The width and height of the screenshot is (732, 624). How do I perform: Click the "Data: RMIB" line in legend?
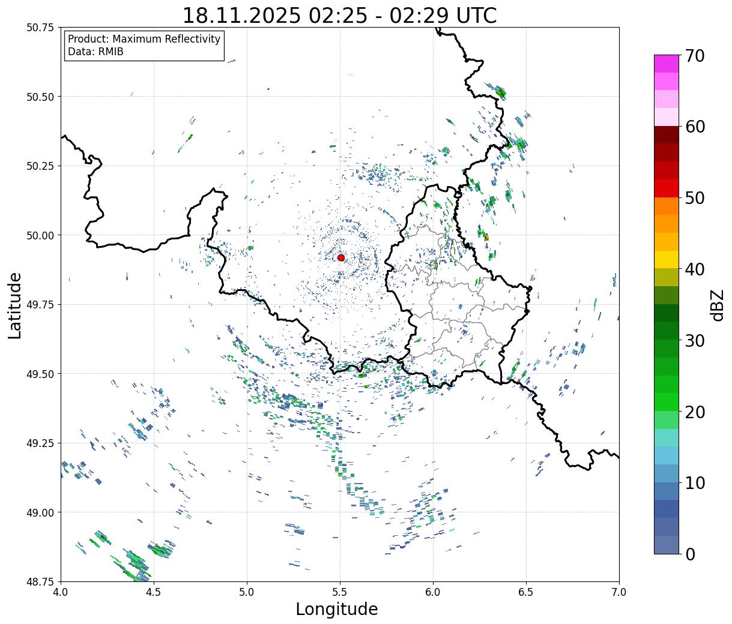tap(95, 52)
